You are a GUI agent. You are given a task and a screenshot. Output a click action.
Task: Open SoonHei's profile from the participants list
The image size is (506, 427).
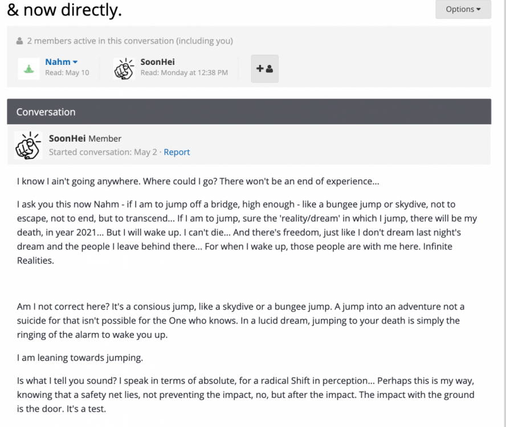tap(157, 61)
